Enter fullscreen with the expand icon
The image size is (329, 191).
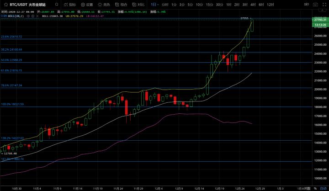(x=324, y=5)
